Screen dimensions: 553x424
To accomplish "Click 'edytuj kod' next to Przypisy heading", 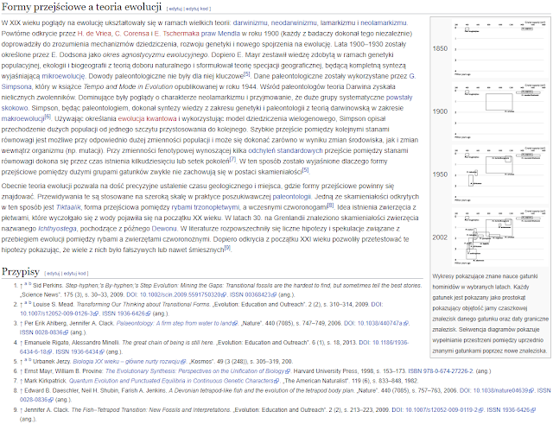I will 75,274.
